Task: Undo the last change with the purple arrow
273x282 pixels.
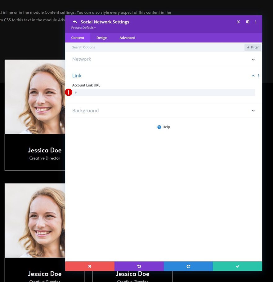Action: [139, 266]
